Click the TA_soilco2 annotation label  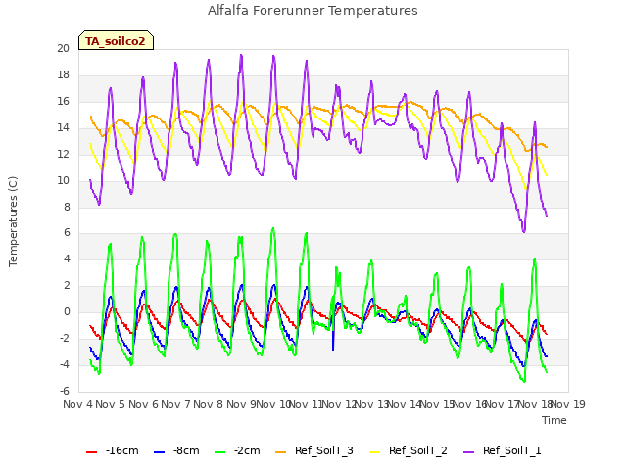click(x=116, y=41)
